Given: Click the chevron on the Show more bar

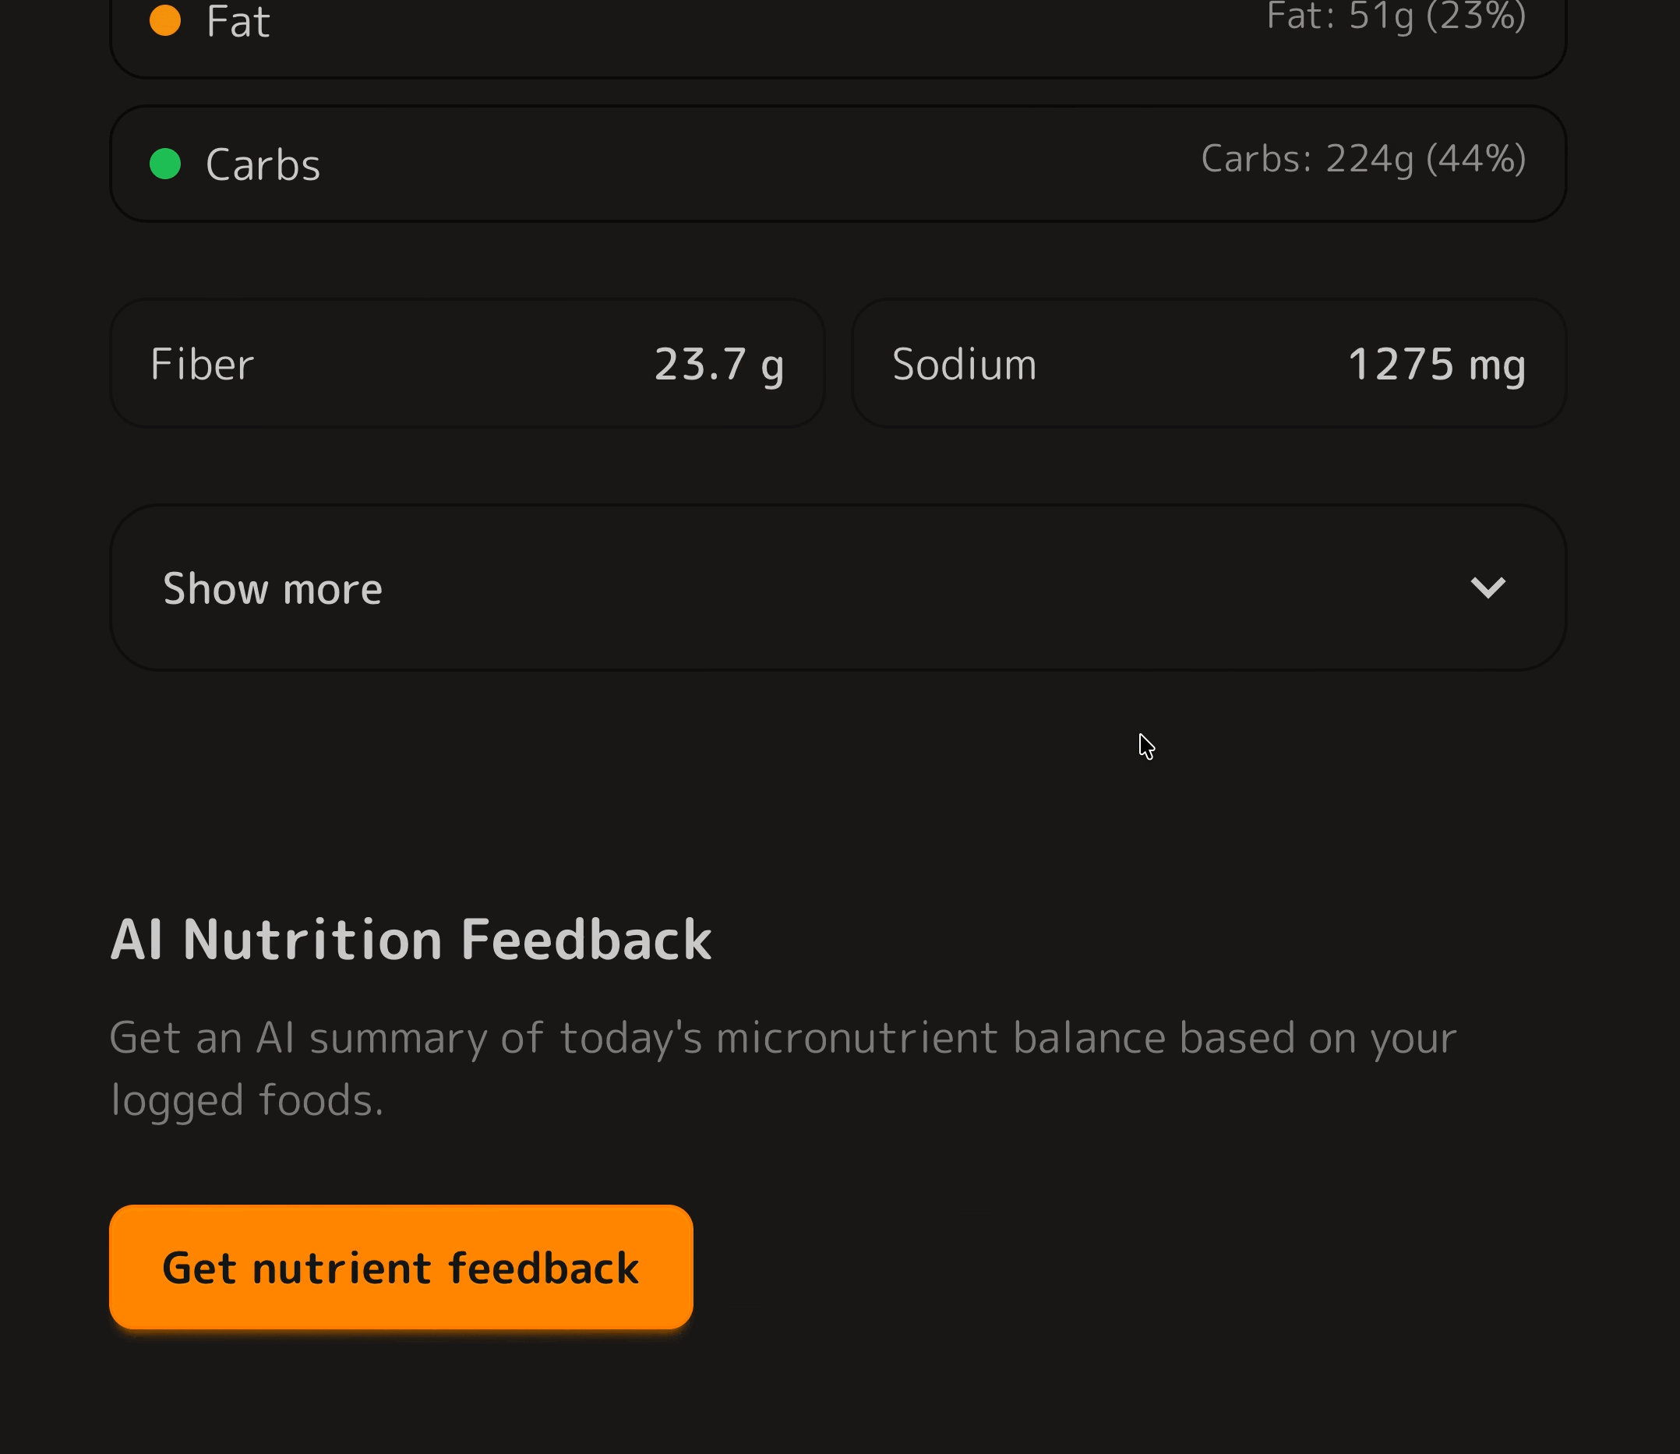Looking at the screenshot, I should tap(1490, 587).
